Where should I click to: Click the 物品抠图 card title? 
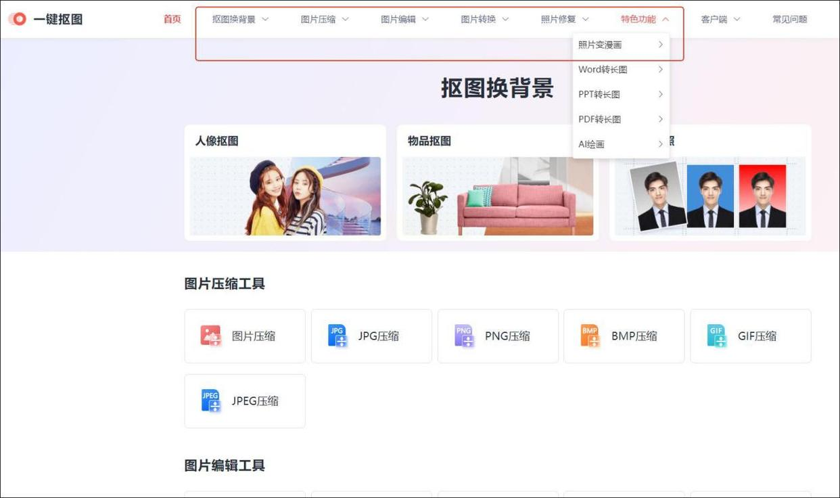pos(429,141)
